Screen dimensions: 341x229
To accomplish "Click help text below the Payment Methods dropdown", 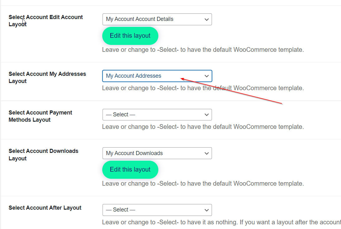I will [x=203, y=127].
